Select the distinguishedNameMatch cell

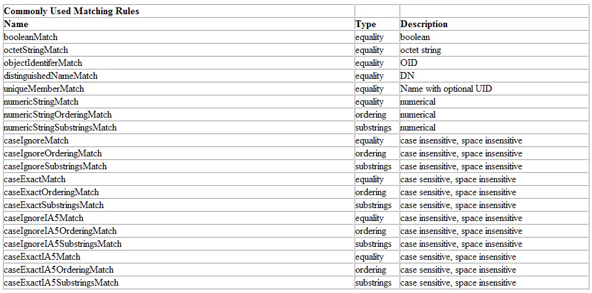(x=179, y=76)
